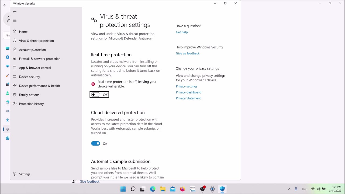Open the Amazon app on taskbar
The width and height of the screenshot is (345, 194).
coord(192,189)
